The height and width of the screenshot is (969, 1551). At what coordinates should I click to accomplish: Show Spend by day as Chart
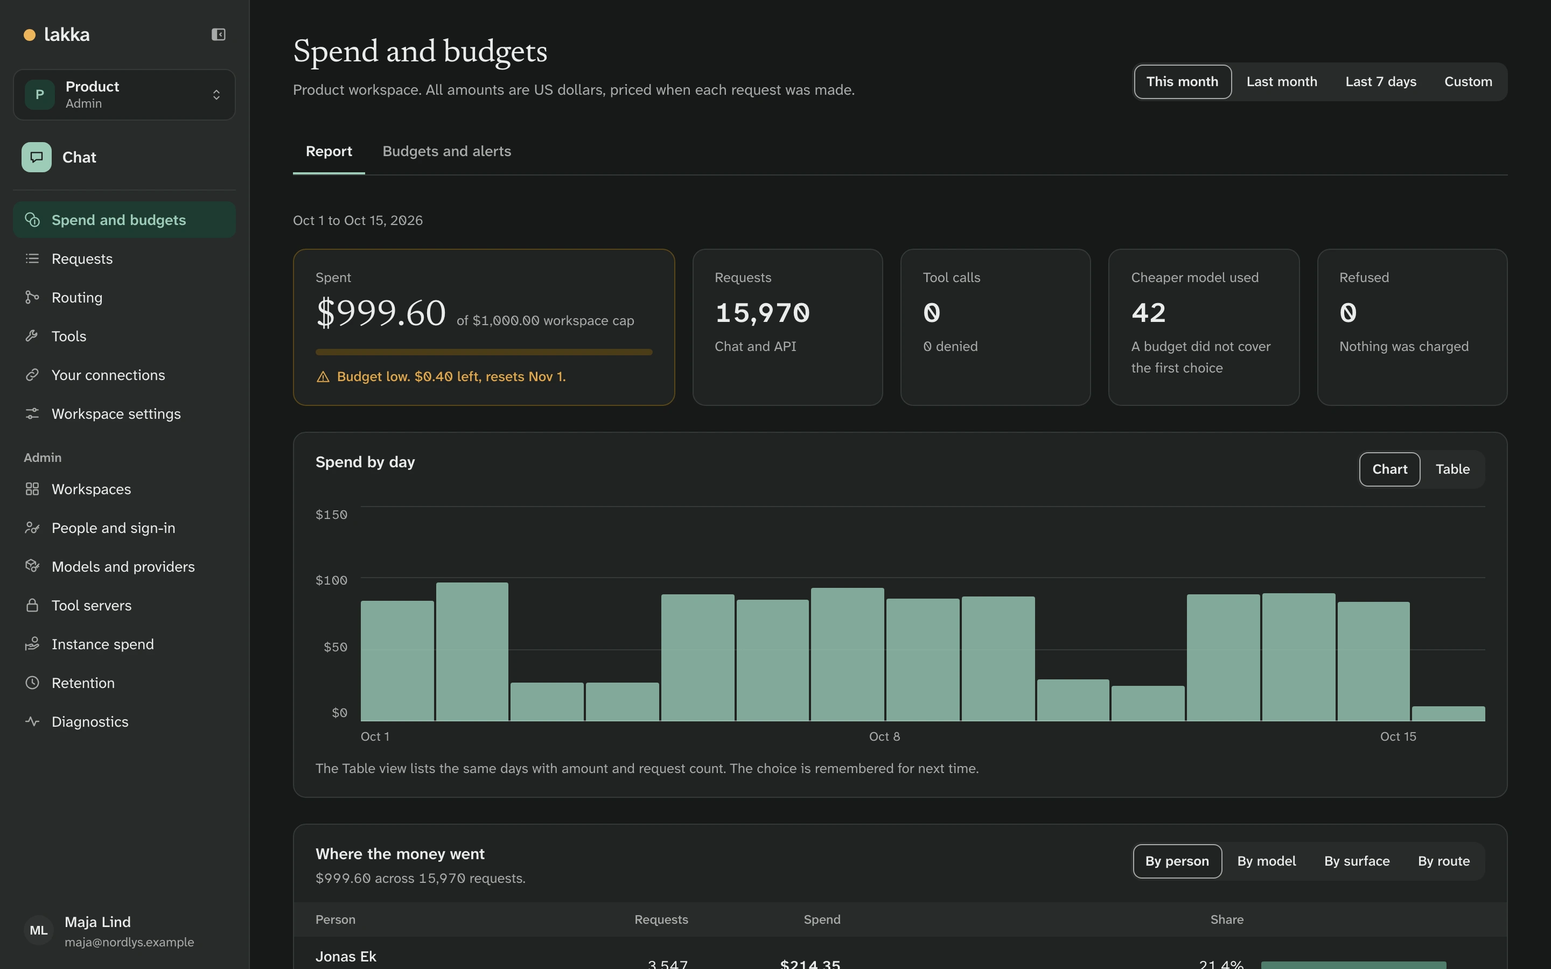[1389, 469]
